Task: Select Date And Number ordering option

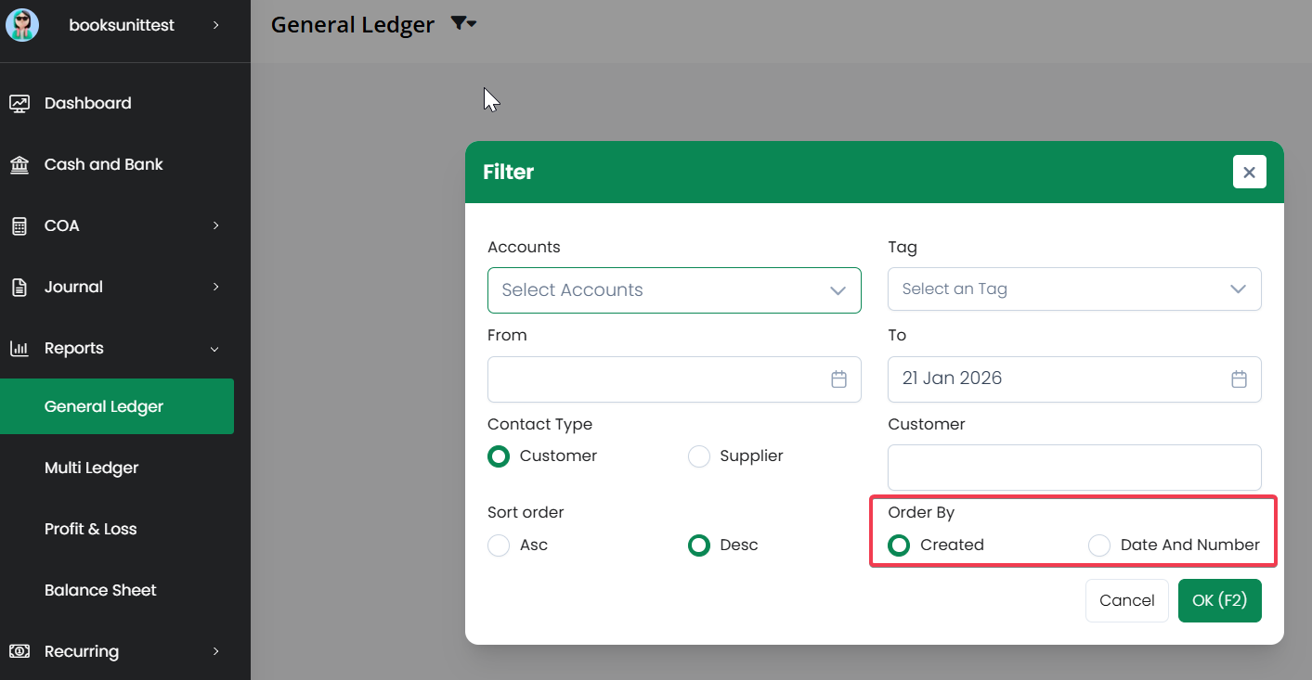Action: 1099,545
